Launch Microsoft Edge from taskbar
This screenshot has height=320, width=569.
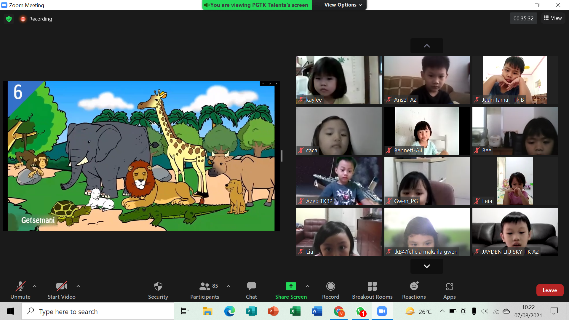pyautogui.click(x=229, y=311)
